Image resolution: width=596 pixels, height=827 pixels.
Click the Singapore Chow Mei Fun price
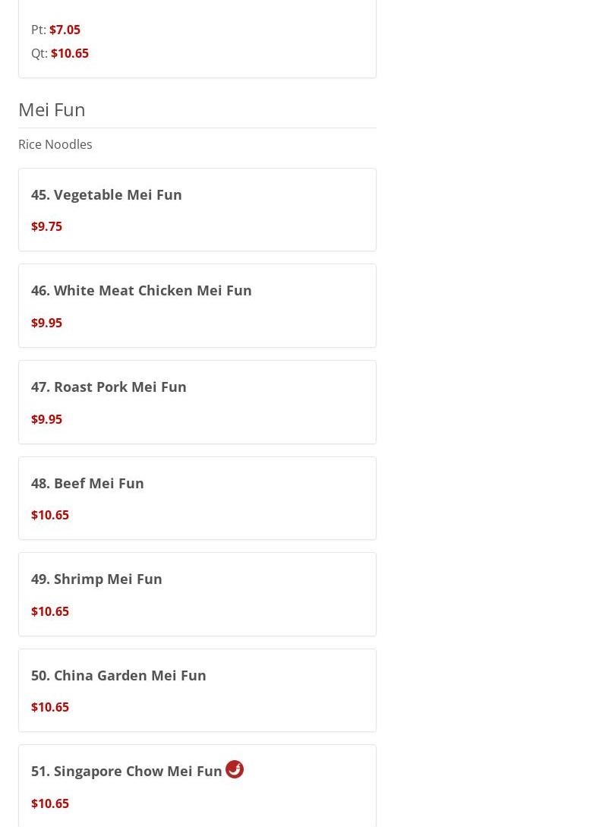point(49,803)
